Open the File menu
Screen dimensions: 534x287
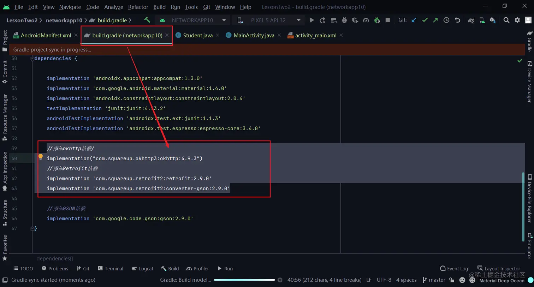pos(19,7)
